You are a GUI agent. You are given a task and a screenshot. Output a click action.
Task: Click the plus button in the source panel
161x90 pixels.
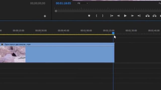[45, 16]
